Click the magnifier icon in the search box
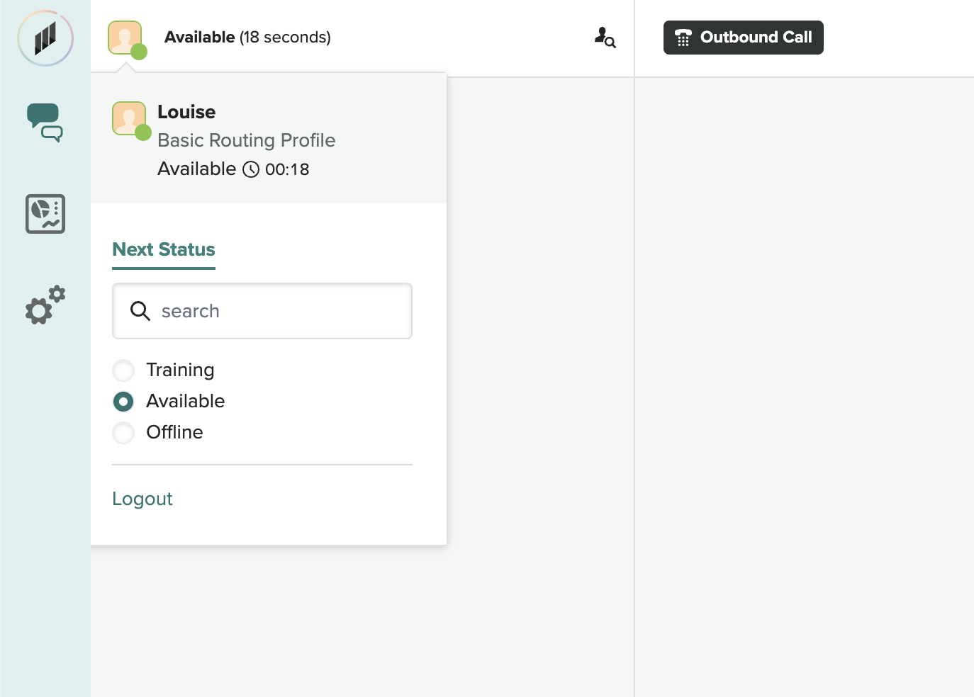Screen dimensions: 974x697 tap(140, 311)
